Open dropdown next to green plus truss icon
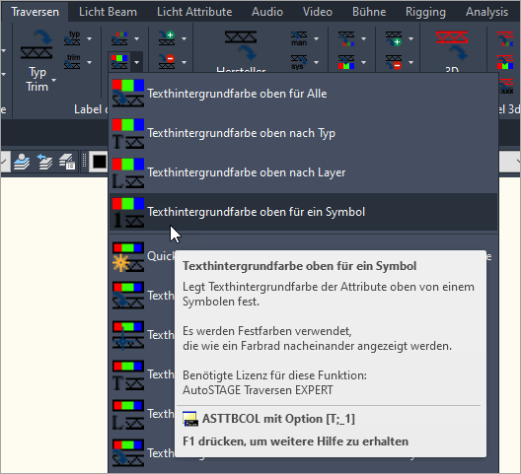The image size is (521, 474). [x=184, y=38]
